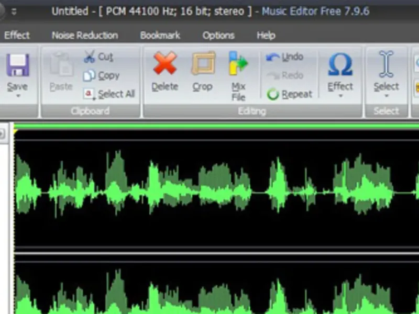Click the small arrow button left of waveform
This screenshot has height=314, width=419.
click(x=2, y=133)
